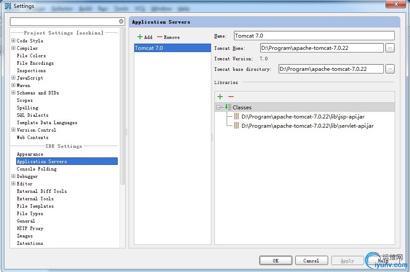Remove library with red minus icon
Screen dimensions: 410x272
click(231, 97)
